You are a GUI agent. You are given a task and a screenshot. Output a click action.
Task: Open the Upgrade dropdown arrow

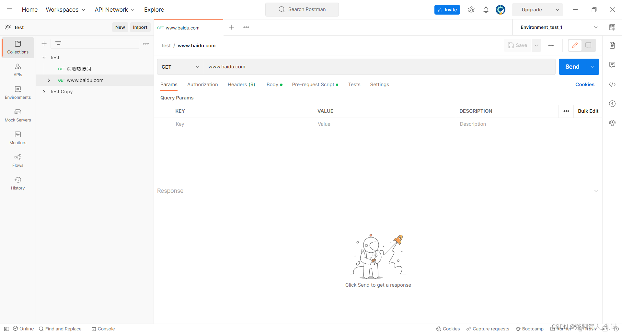point(558,10)
